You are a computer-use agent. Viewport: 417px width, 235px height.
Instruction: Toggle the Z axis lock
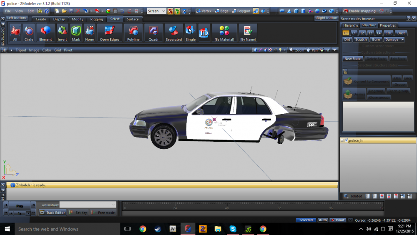click(184, 11)
